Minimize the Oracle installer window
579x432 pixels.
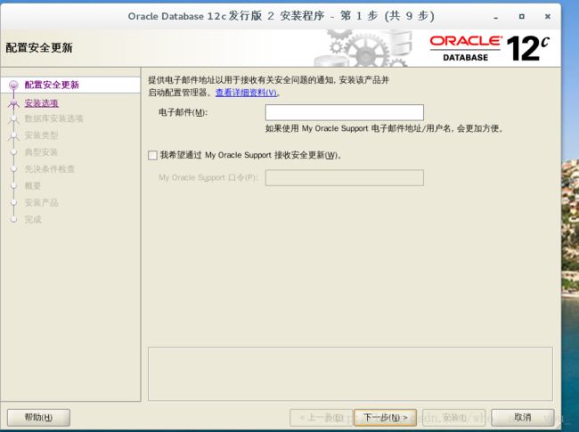tap(496, 17)
